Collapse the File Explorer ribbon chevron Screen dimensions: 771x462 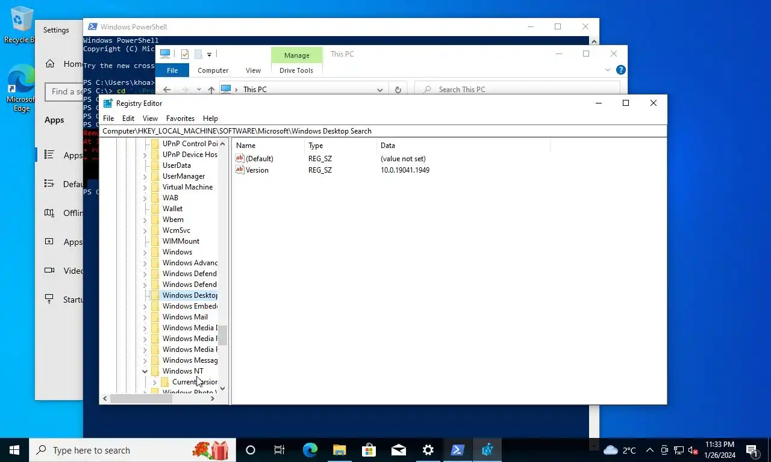(608, 70)
